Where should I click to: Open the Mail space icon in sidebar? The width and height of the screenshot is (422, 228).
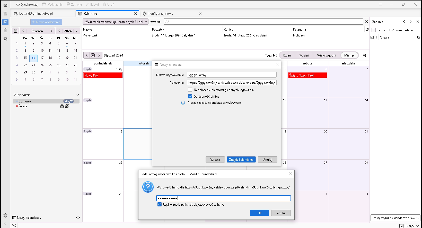click(x=5, y=5)
